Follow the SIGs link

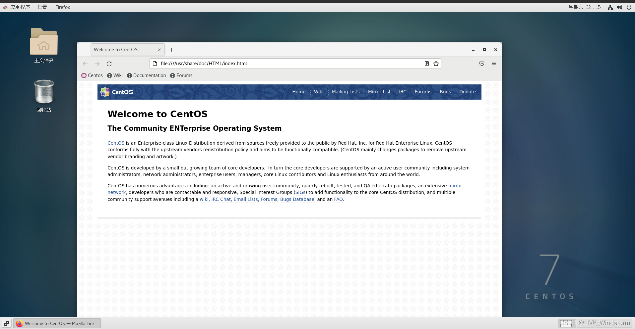pyautogui.click(x=300, y=192)
